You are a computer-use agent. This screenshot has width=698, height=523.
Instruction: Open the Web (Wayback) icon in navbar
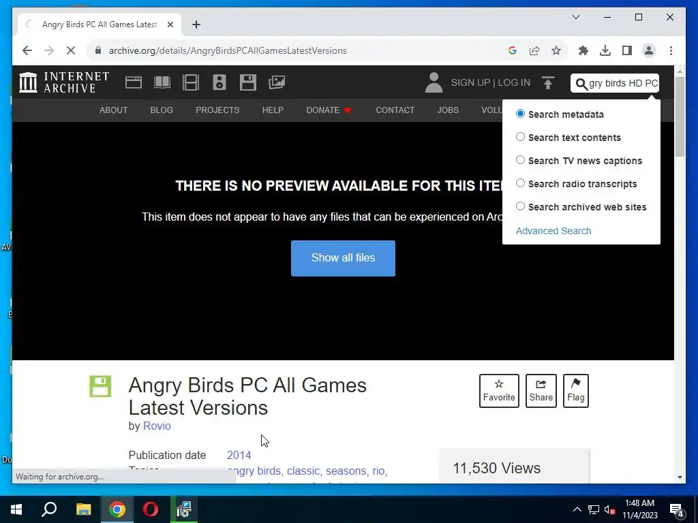coord(134,82)
